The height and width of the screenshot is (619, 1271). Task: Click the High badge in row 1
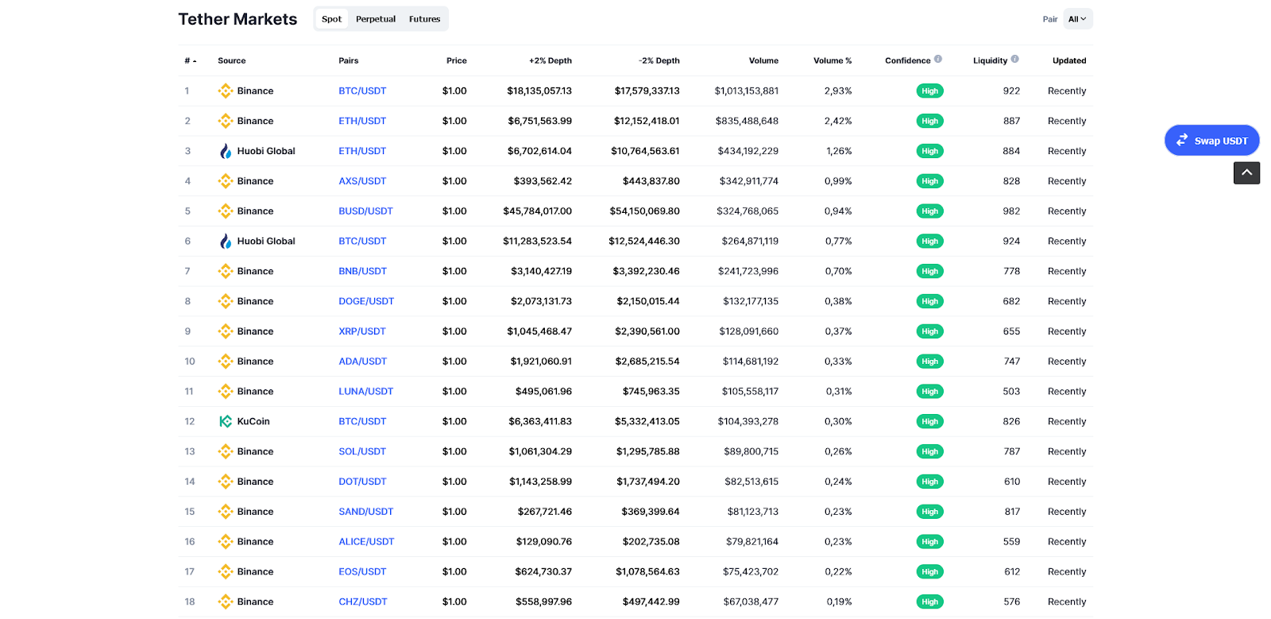[929, 91]
